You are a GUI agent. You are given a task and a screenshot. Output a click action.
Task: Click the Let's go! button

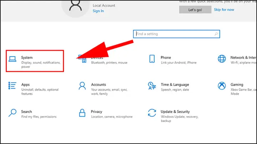[195, 10]
